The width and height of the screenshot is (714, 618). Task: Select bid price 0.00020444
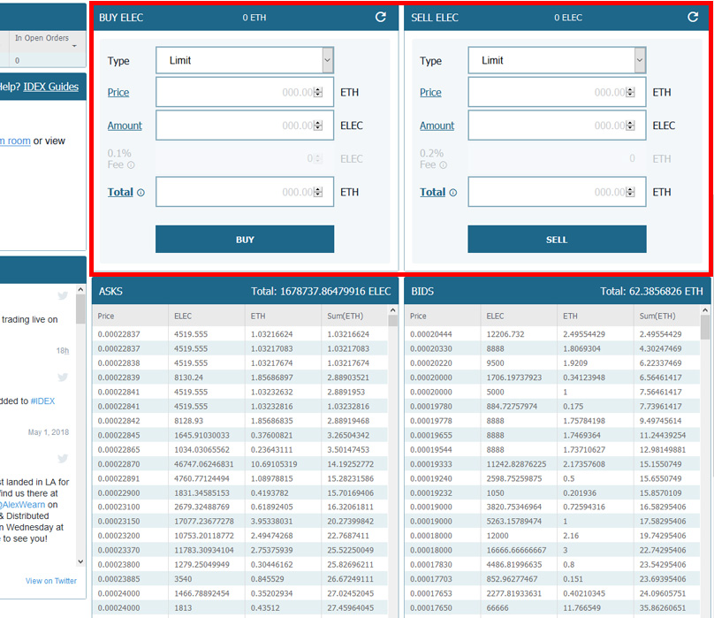click(x=430, y=334)
